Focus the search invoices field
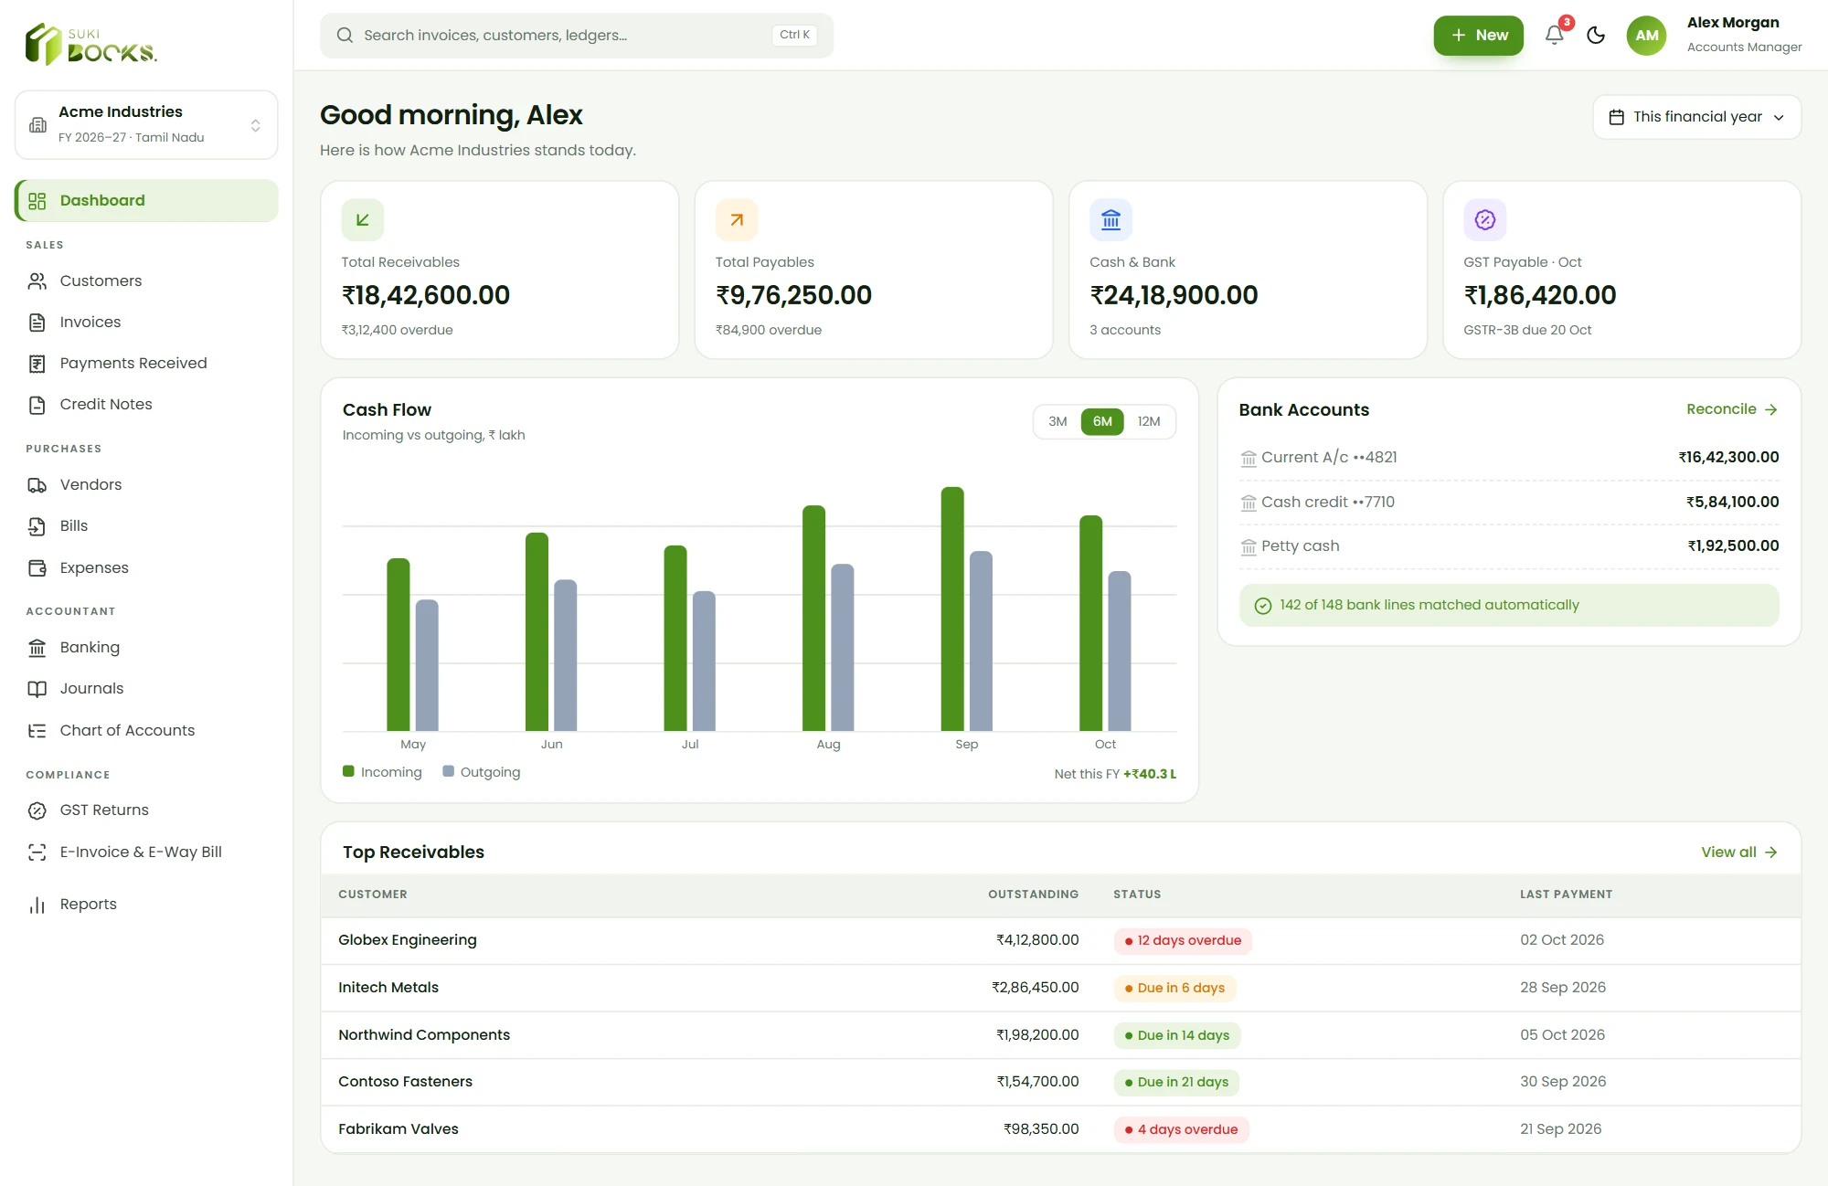Image resolution: width=1828 pixels, height=1186 pixels. coord(577,35)
